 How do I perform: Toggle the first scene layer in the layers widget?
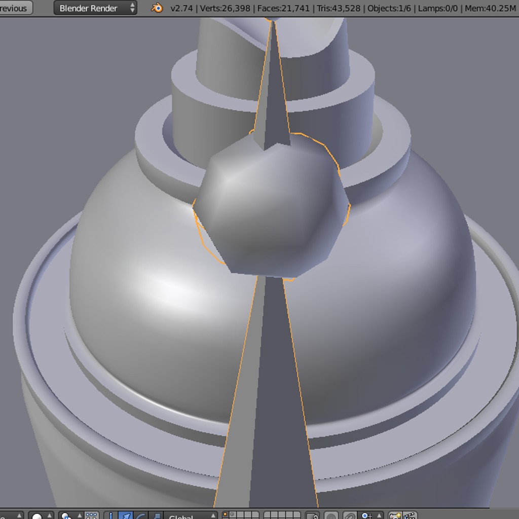pyautogui.click(x=225, y=514)
